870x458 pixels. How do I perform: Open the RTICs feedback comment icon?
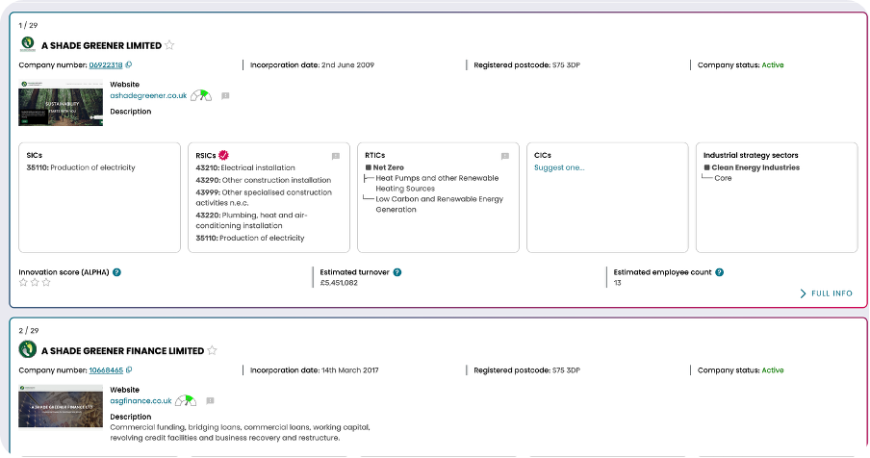[505, 156]
